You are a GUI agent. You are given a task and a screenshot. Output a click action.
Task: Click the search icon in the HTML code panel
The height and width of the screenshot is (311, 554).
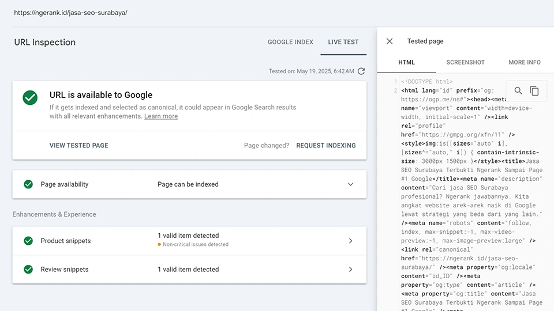tap(518, 91)
